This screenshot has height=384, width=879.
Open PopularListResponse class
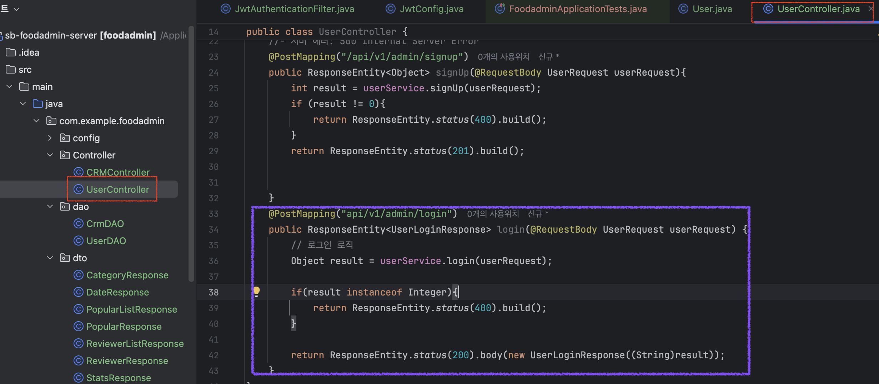coord(132,309)
